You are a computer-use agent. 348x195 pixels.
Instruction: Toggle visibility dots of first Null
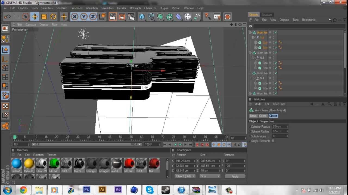pyautogui.click(x=273, y=37)
